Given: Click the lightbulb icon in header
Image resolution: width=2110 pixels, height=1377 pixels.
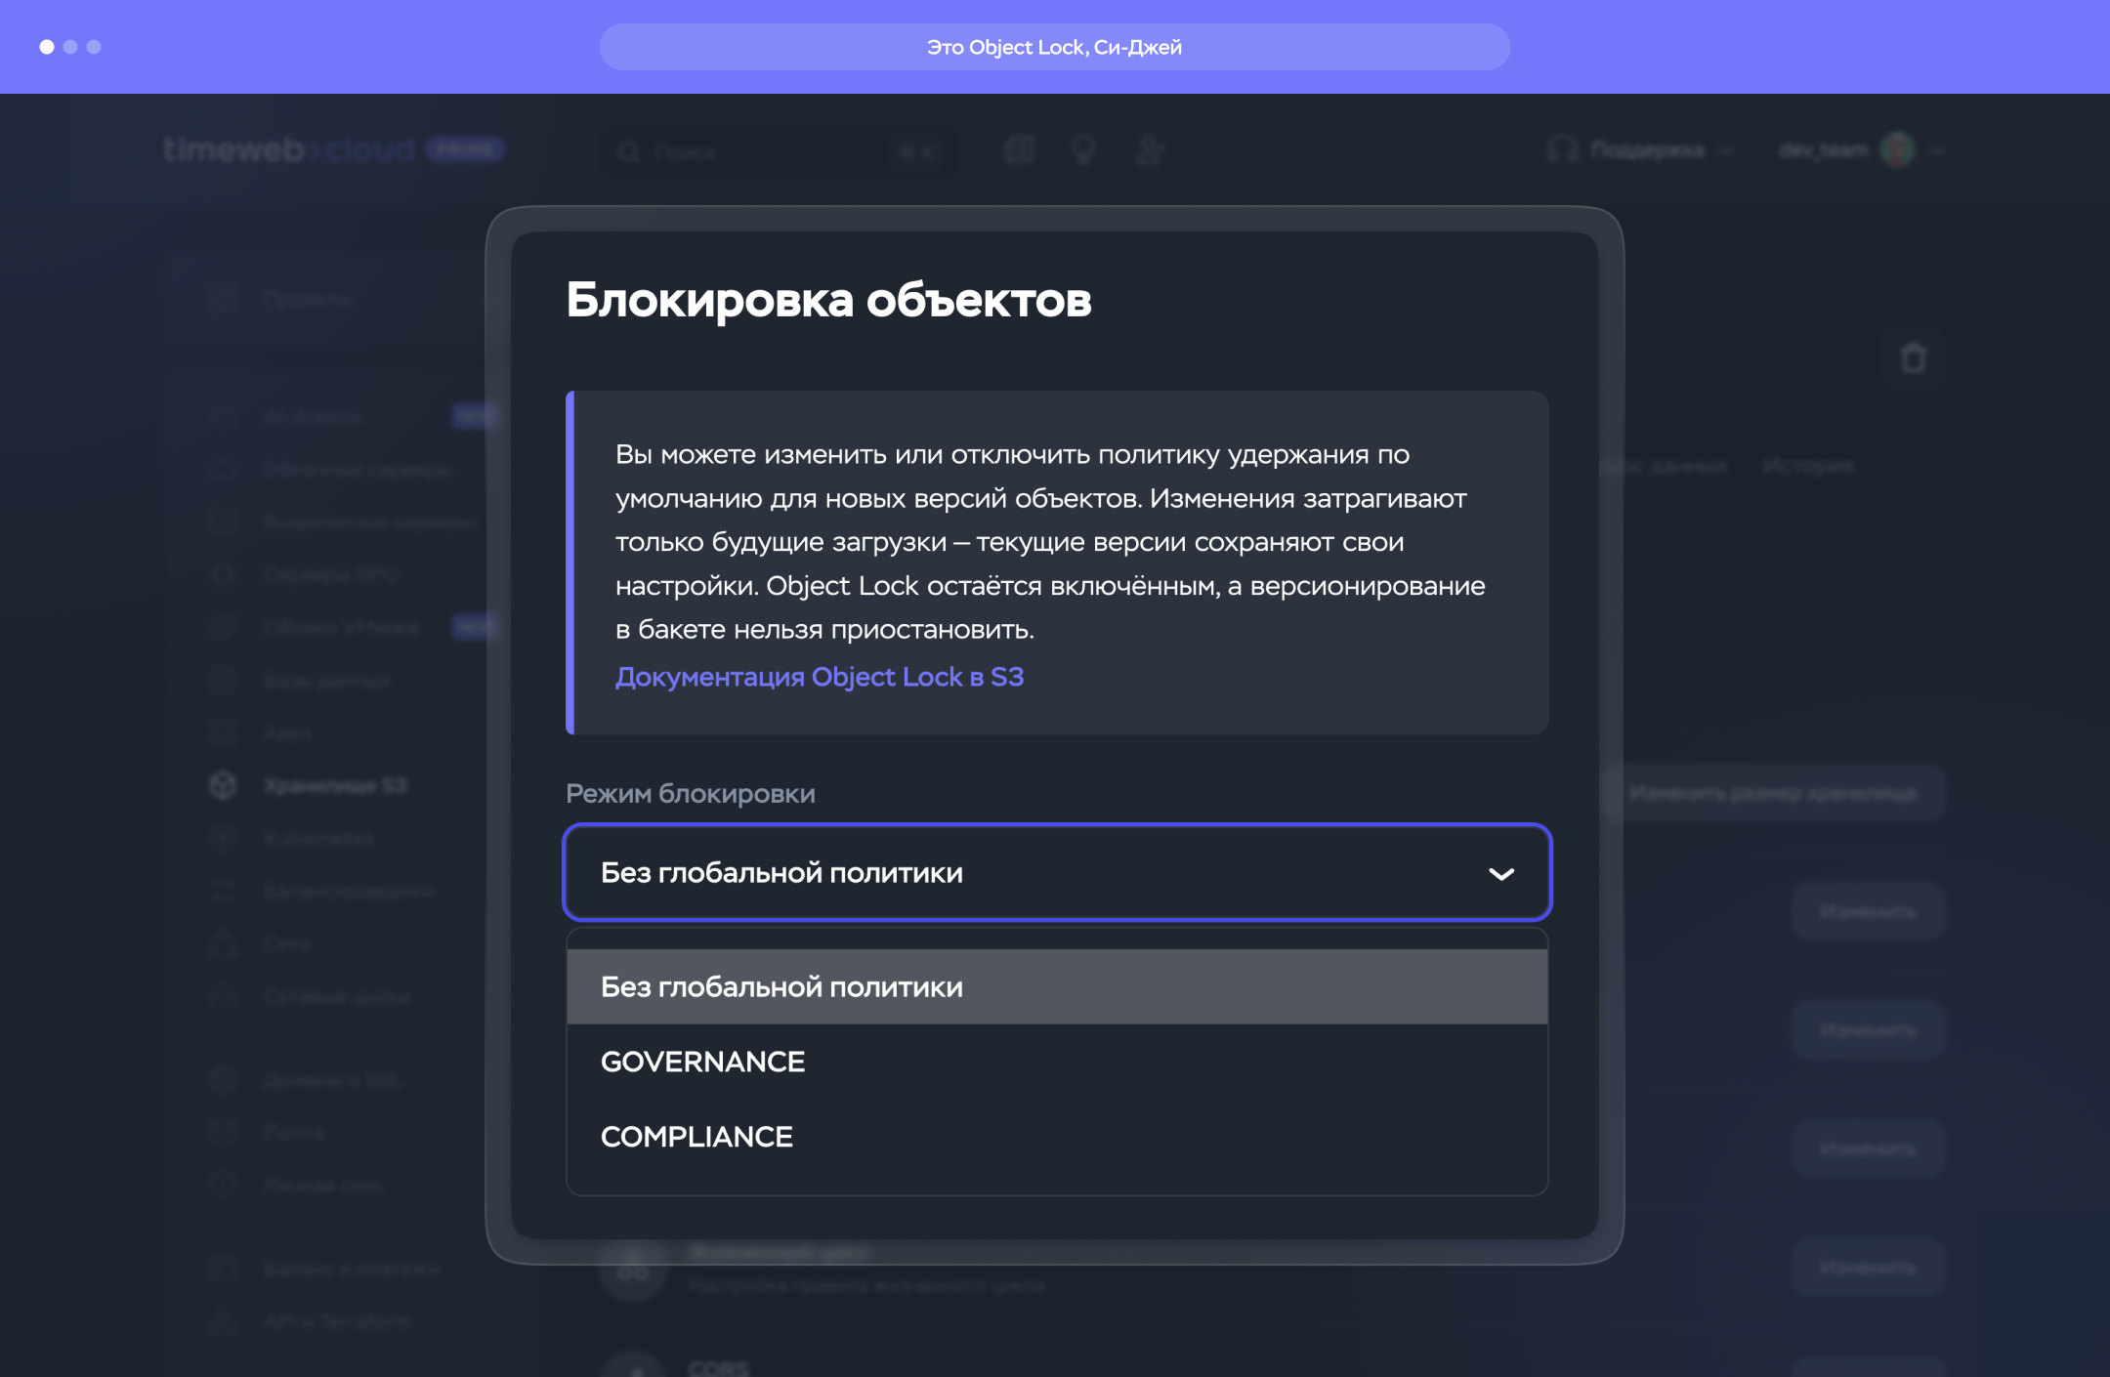Looking at the screenshot, I should 1083,150.
